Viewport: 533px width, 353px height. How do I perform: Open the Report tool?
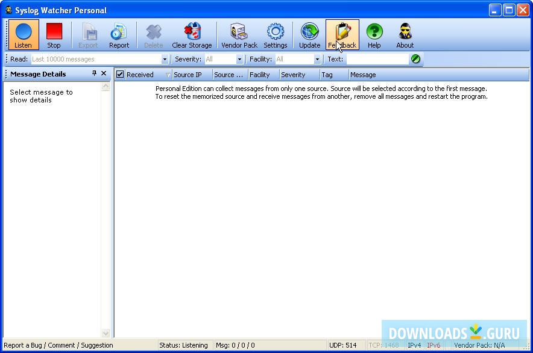click(x=119, y=35)
